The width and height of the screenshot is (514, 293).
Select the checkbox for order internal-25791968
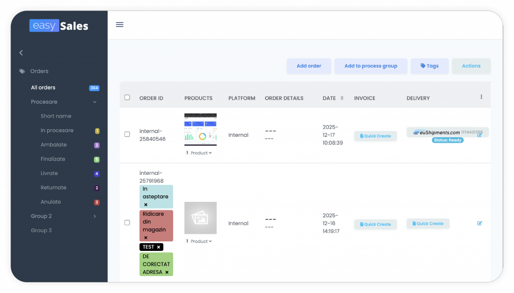127,222
